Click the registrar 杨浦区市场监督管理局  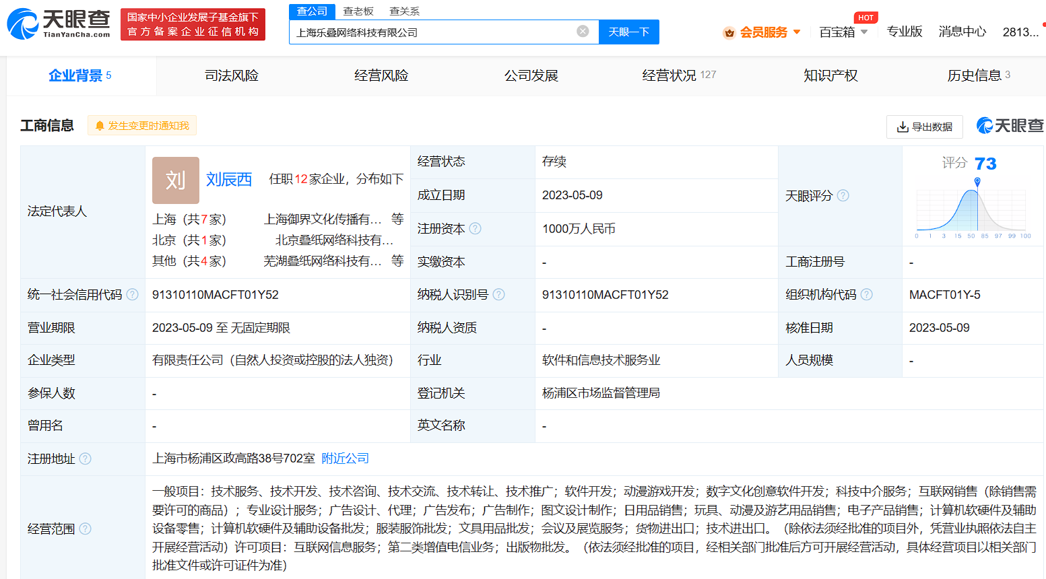(x=601, y=393)
